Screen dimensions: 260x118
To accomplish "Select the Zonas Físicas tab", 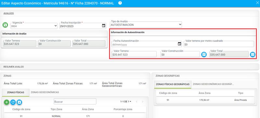I will pos(16,92).
